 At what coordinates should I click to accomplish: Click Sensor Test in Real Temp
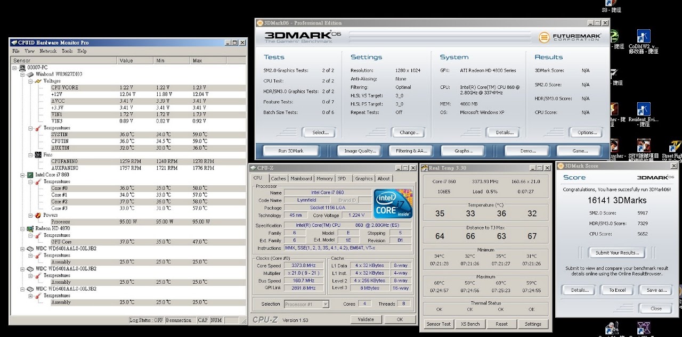coord(439,324)
